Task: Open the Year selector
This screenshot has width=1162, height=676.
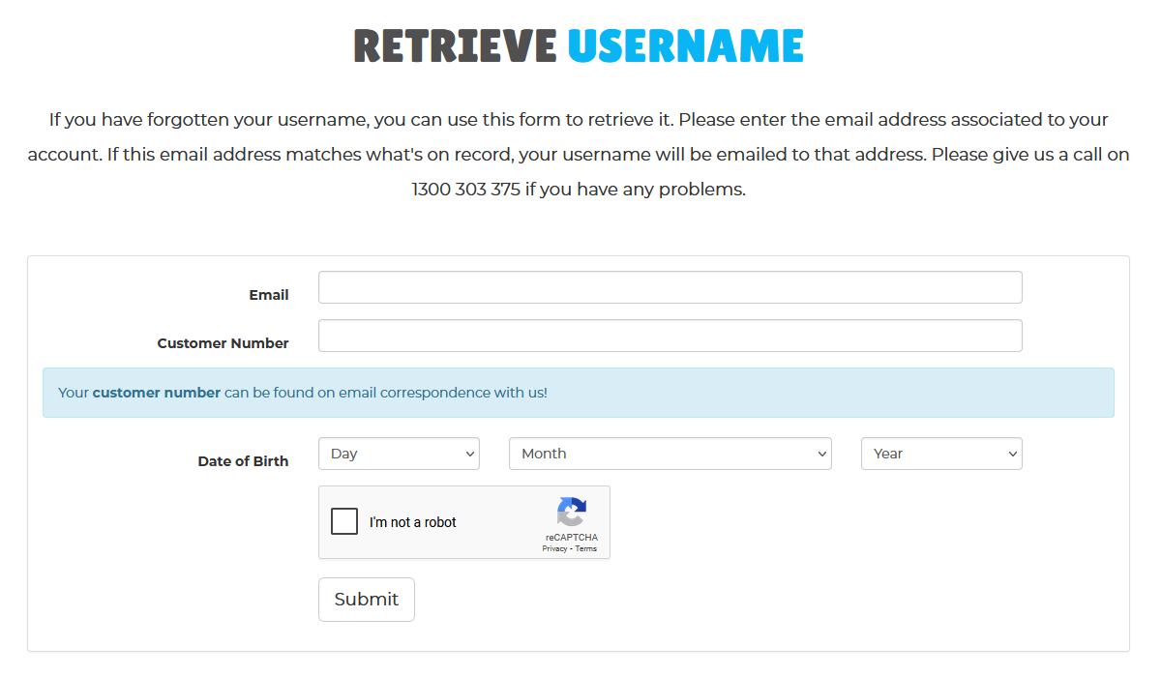Action: pos(941,454)
